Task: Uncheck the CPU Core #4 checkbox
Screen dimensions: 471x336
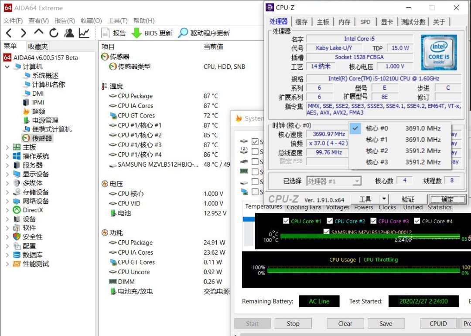Action: coord(417,221)
